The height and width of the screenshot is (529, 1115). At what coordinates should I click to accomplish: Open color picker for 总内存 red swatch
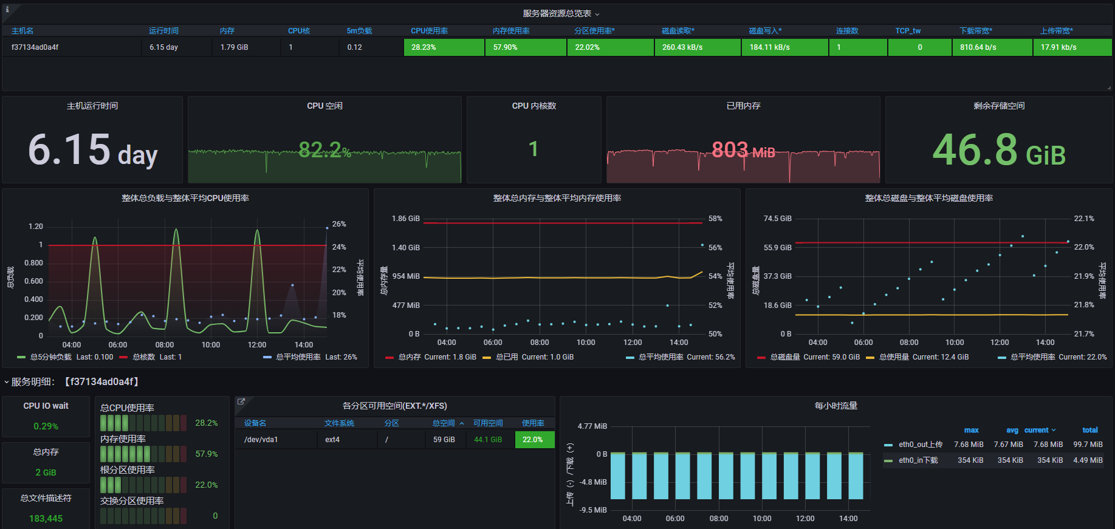pos(389,358)
